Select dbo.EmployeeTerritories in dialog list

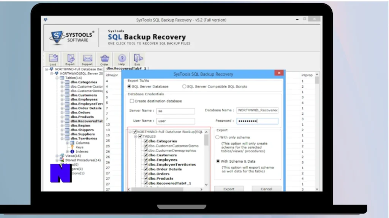click(x=172, y=165)
